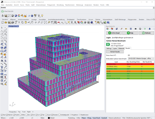Viewport: 155px width, 119px height.
Task: Open the Bearbeiten menu
Action: 9,5
